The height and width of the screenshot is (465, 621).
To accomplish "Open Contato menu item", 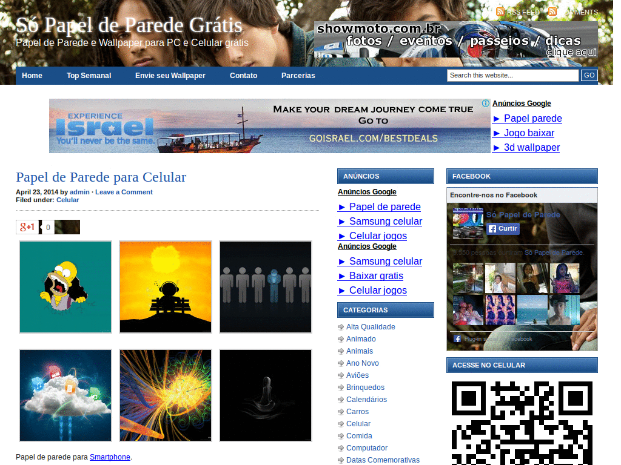I will pos(244,76).
